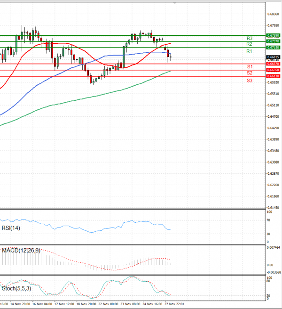Click the S1 support label
Image resolution: width=282 pixels, height=309 pixels.
click(x=250, y=67)
